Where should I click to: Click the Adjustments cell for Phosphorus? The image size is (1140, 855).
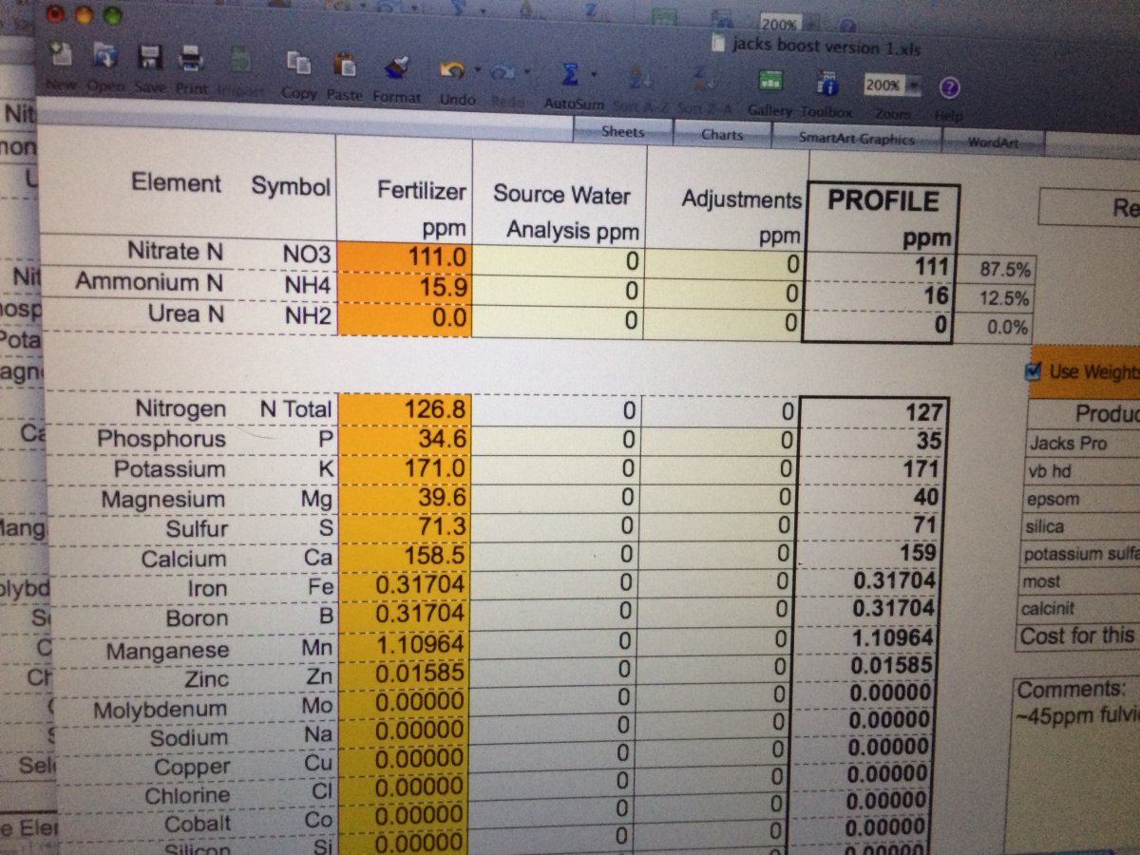tap(721, 441)
